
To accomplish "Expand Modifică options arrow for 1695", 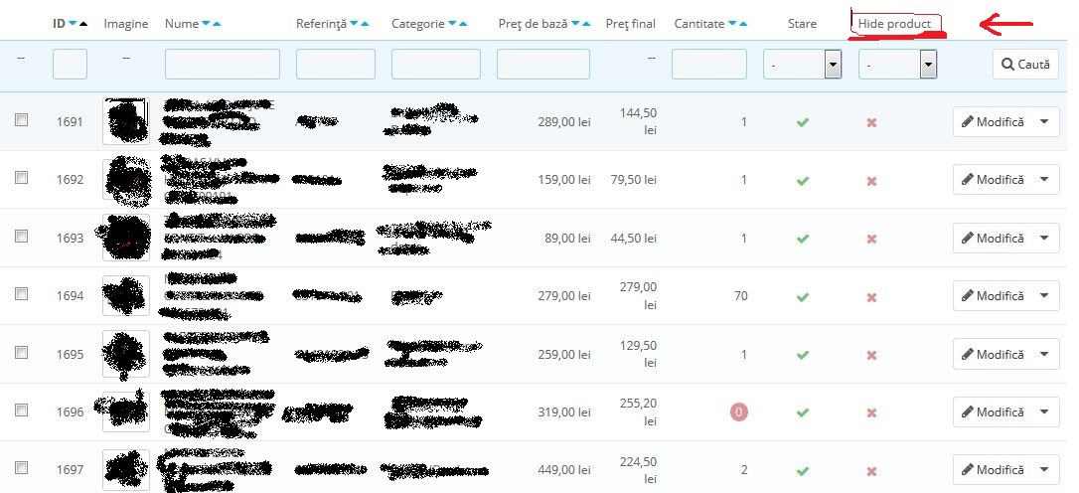I will 1044,355.
